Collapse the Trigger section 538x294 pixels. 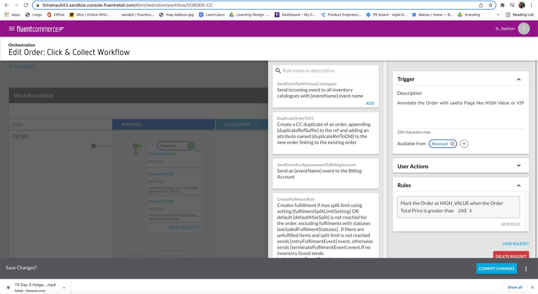point(518,79)
